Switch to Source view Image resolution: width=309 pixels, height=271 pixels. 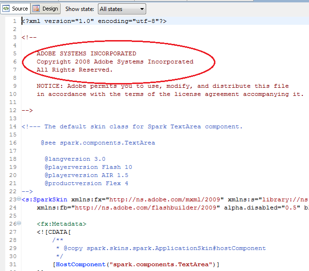pyautogui.click(x=15, y=9)
